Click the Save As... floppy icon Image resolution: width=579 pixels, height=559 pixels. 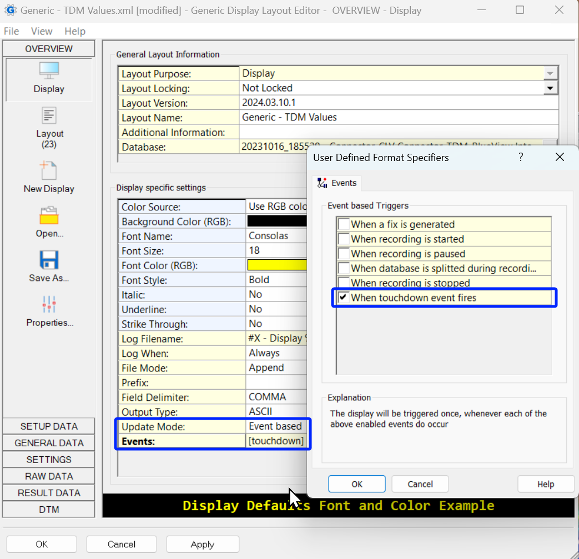pos(49,260)
